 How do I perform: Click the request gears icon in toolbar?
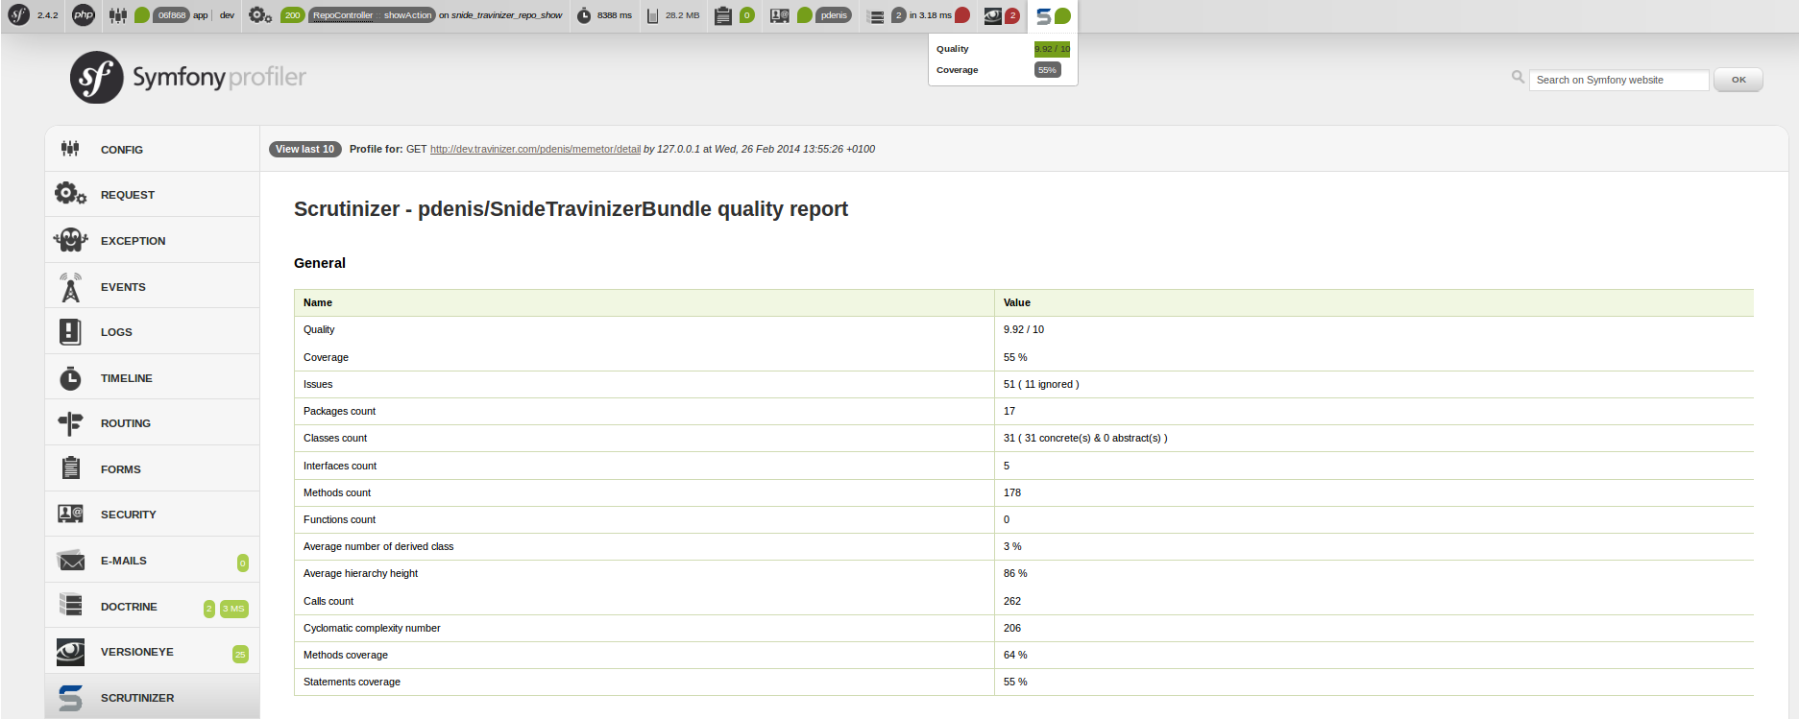pyautogui.click(x=259, y=15)
